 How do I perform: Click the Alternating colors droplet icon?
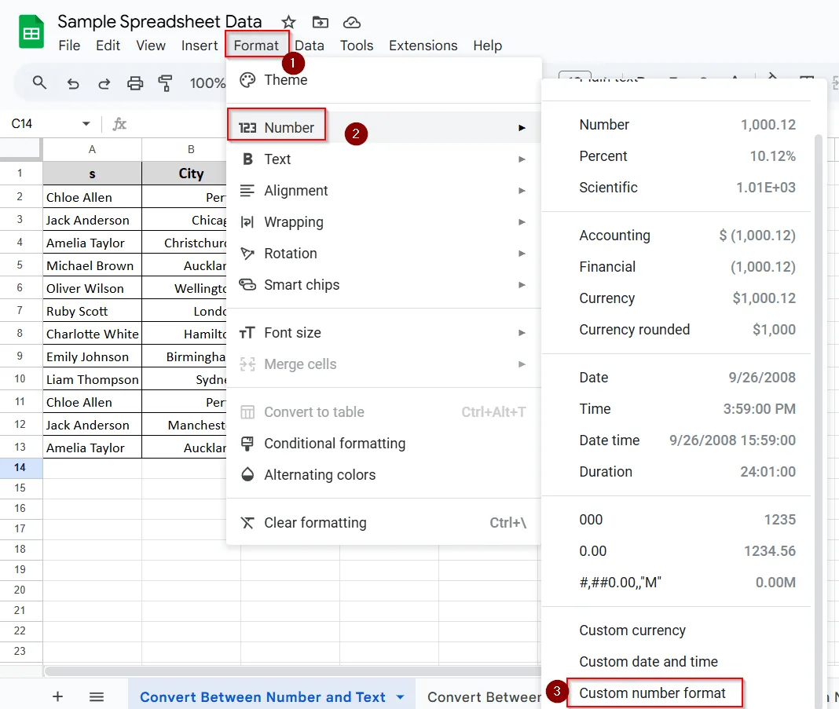(x=247, y=474)
